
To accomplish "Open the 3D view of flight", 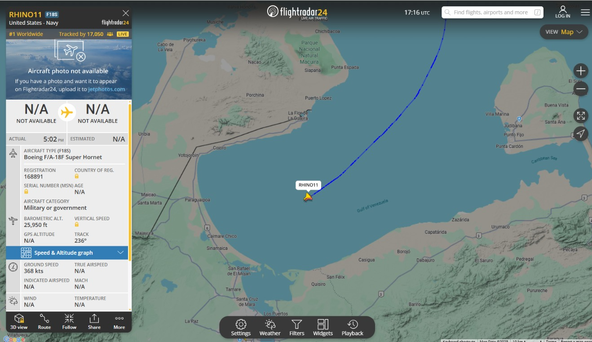I will click(19, 322).
